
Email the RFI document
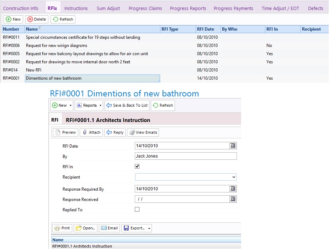click(x=109, y=228)
